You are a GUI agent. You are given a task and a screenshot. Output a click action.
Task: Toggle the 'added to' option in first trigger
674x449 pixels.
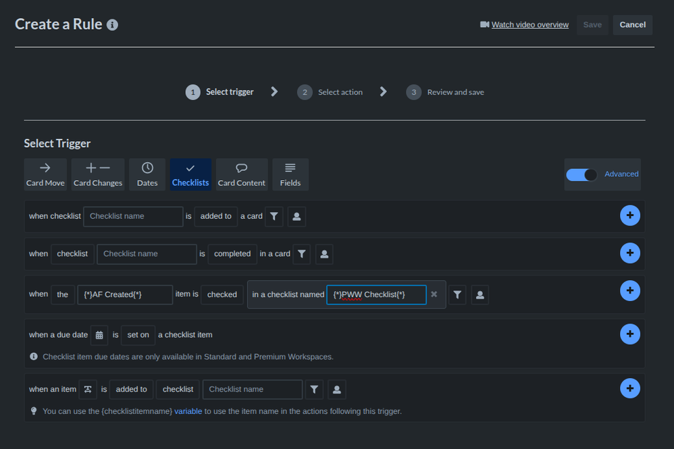[216, 216]
